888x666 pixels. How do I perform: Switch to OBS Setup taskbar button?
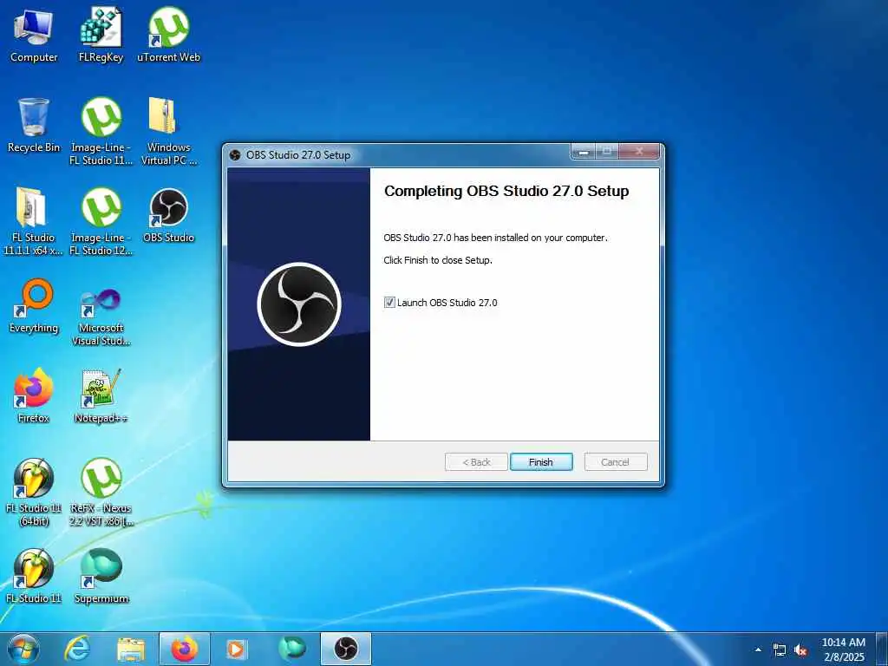click(346, 649)
